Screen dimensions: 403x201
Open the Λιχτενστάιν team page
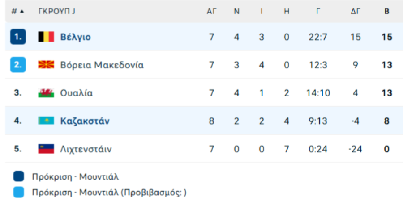(x=86, y=149)
